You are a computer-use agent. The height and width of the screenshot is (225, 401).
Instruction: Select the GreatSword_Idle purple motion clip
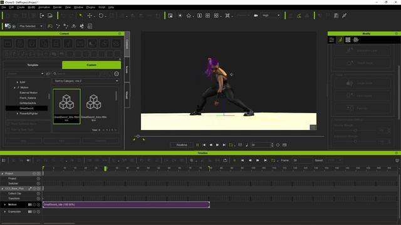[127, 204]
